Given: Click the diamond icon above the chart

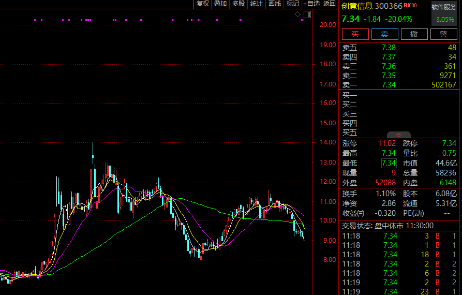Looking at the screenshot, I should point(297,14).
